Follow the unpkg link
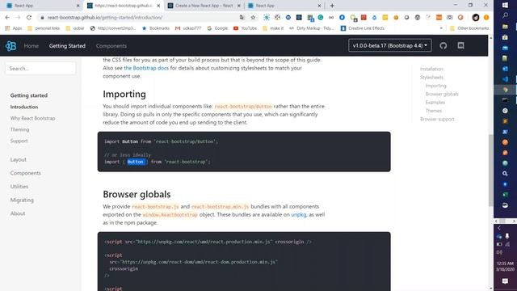Image resolution: width=517 pixels, height=291 pixels. coord(299,215)
